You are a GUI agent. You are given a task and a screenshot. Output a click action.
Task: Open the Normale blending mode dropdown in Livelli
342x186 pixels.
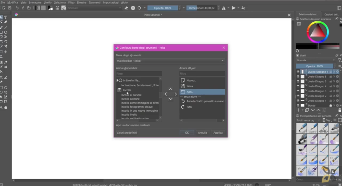pyautogui.click(x=316, y=60)
